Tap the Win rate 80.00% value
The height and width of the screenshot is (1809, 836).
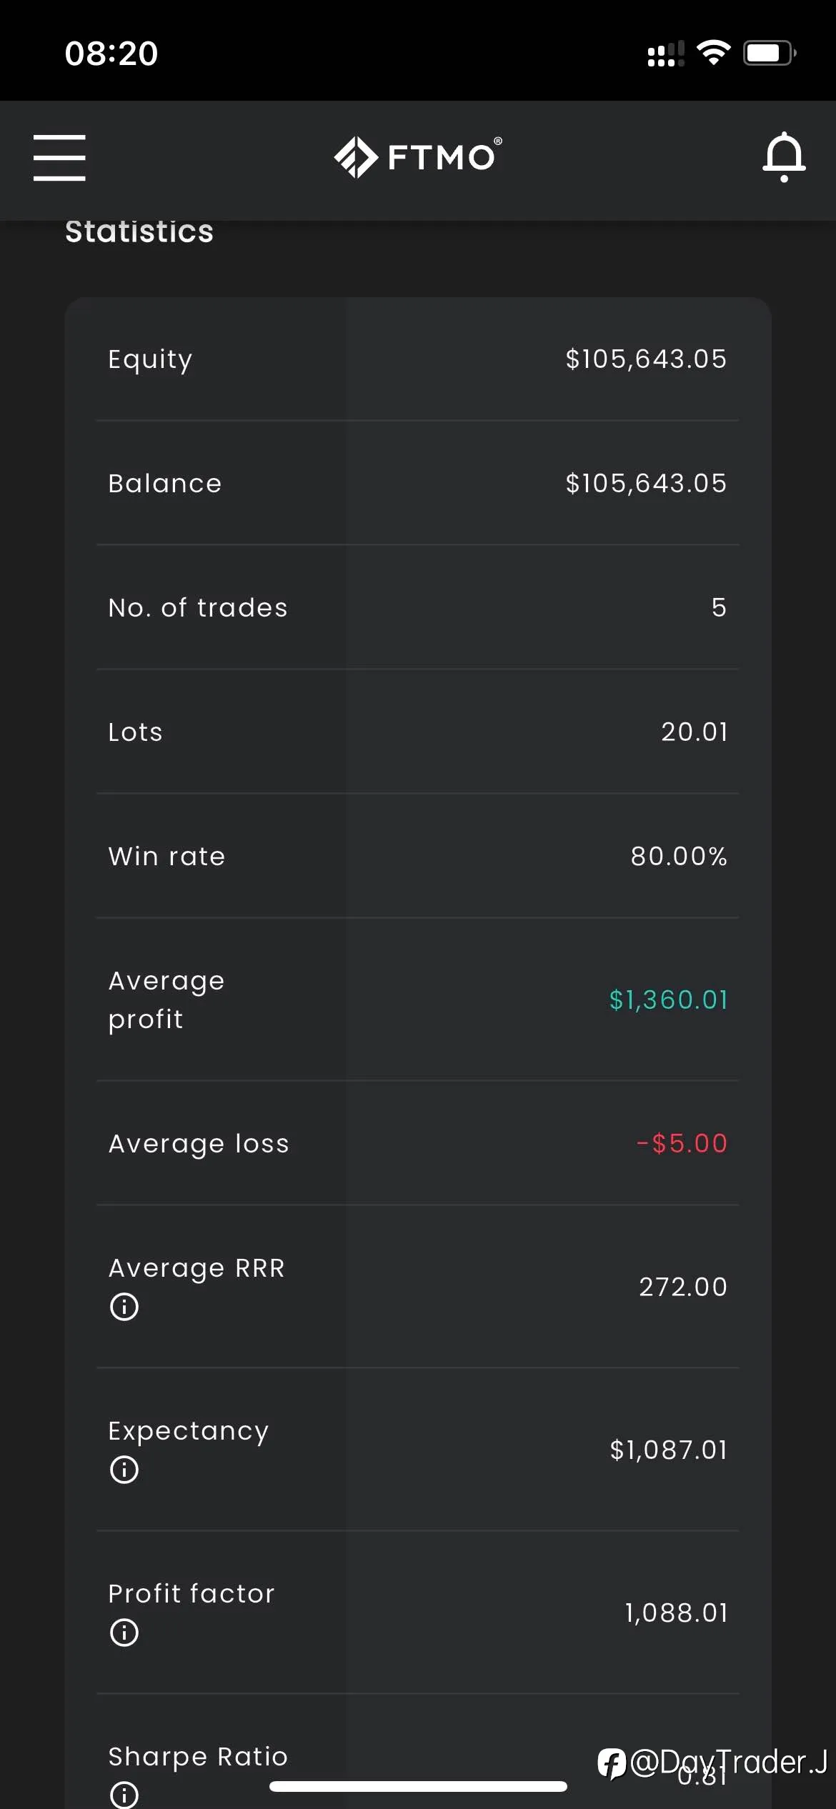click(x=679, y=856)
